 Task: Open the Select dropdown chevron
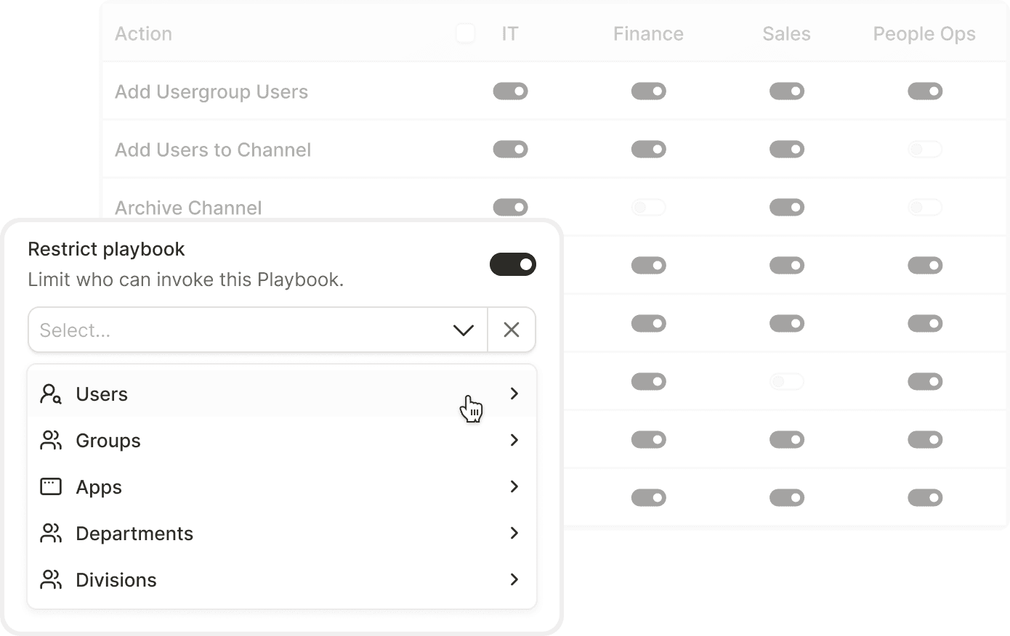pyautogui.click(x=463, y=330)
